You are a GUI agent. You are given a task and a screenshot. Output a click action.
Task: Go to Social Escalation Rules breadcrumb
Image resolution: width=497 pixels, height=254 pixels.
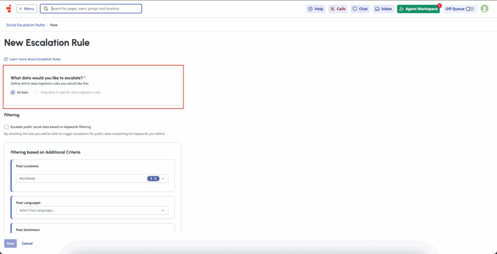coord(25,25)
